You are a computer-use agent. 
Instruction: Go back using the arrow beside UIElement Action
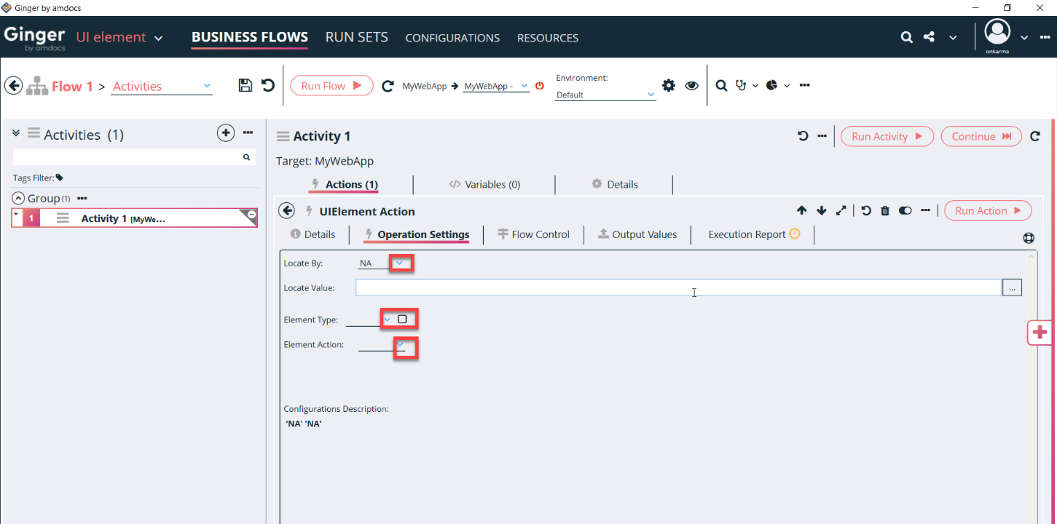pyautogui.click(x=287, y=211)
